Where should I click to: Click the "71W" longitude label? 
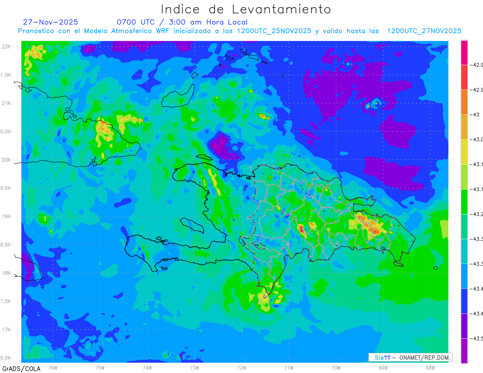[289, 367]
